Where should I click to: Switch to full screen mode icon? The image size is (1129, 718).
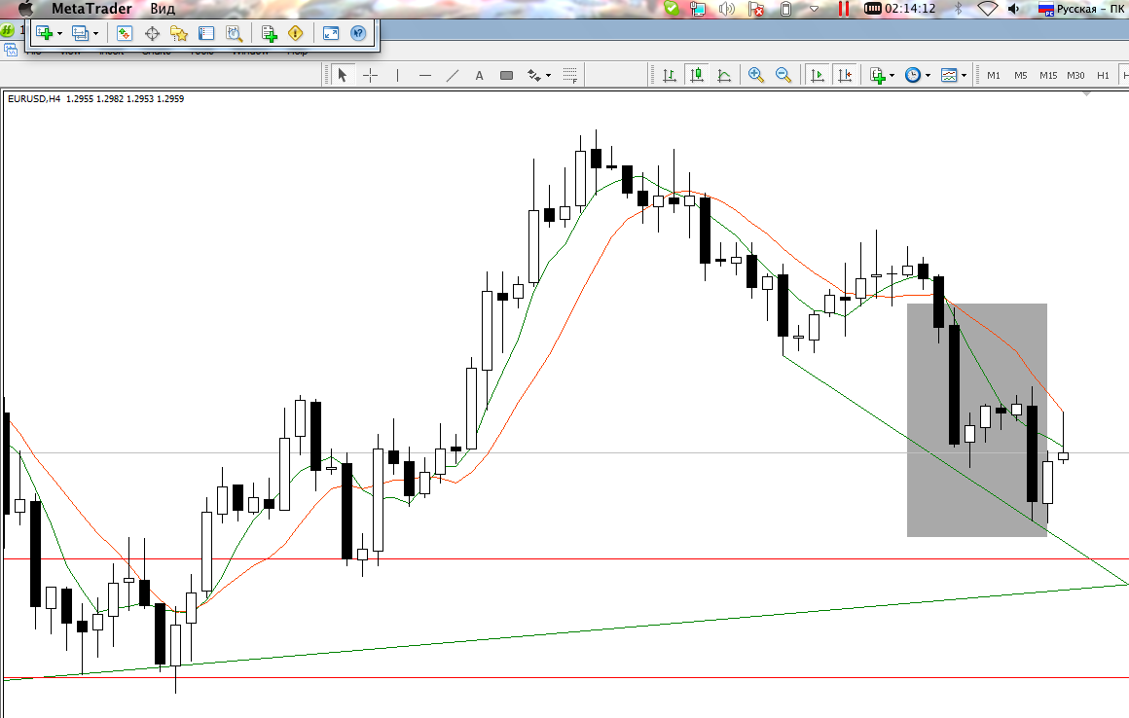pyautogui.click(x=331, y=33)
